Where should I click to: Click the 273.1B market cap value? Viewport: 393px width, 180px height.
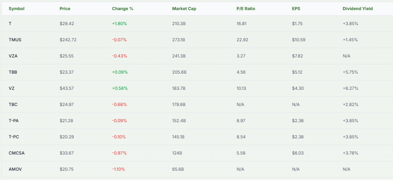click(x=179, y=40)
